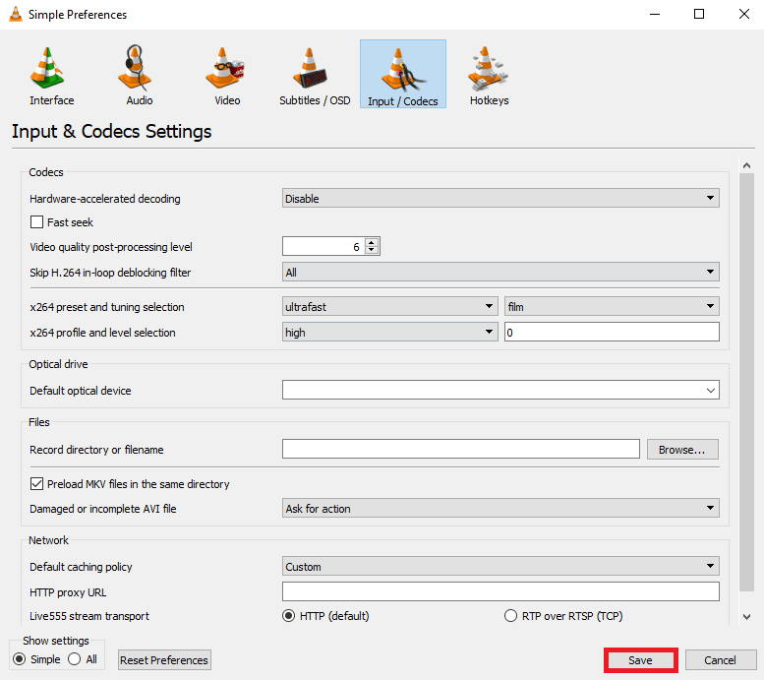The width and height of the screenshot is (764, 680).
Task: Open the Damaged or incomplete AVI file dropdown
Action: tap(500, 508)
